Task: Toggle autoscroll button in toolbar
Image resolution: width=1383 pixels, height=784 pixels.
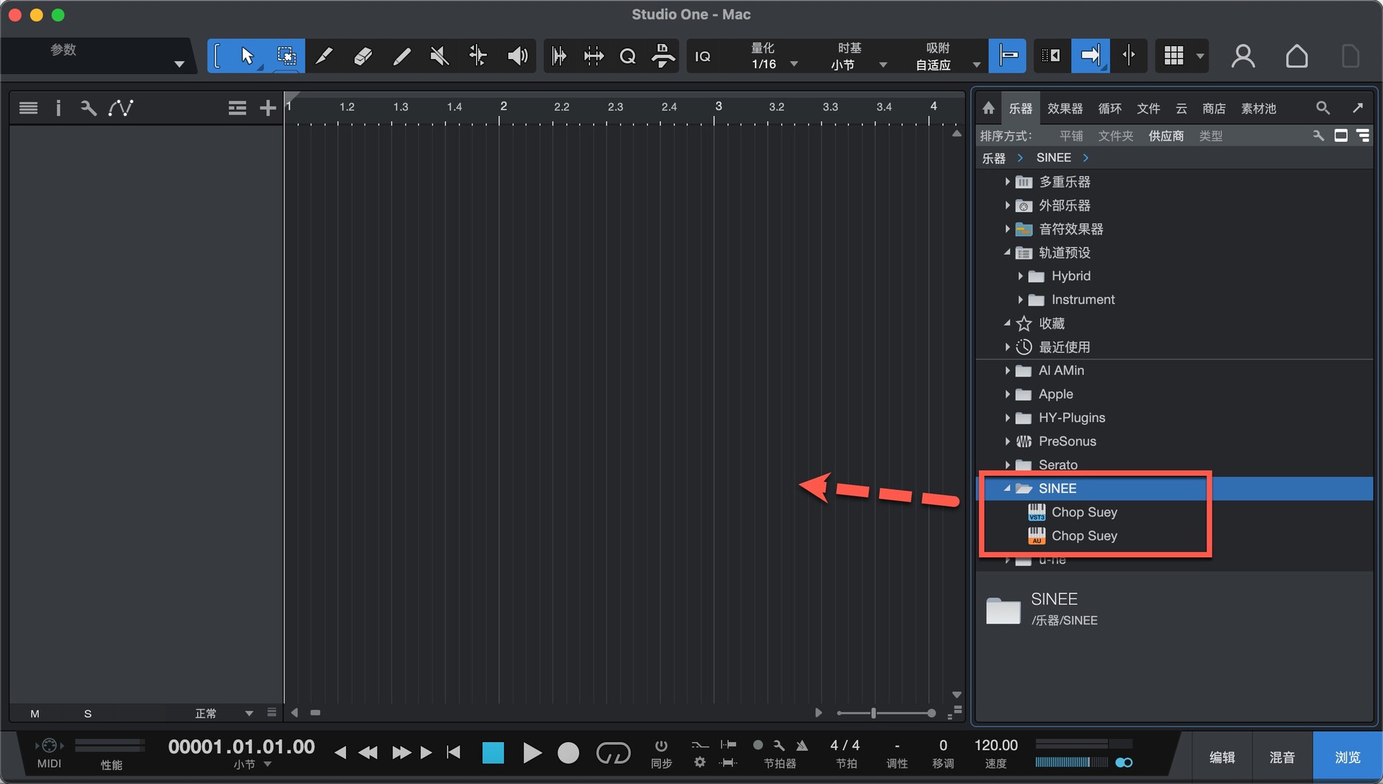Action: [x=1090, y=56]
